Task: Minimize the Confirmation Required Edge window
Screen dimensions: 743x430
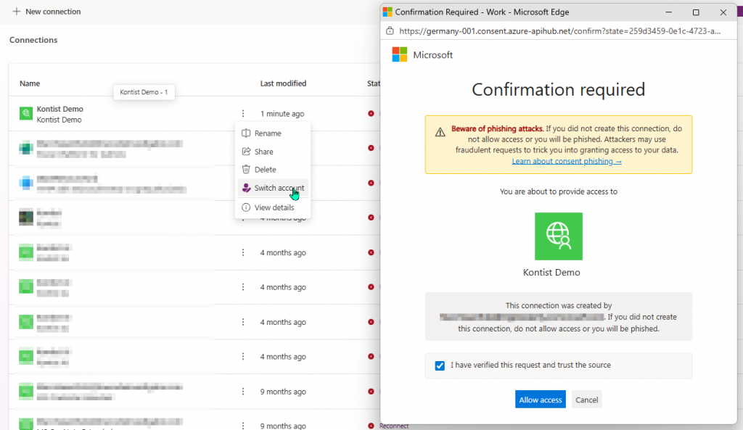Action: pyautogui.click(x=668, y=12)
